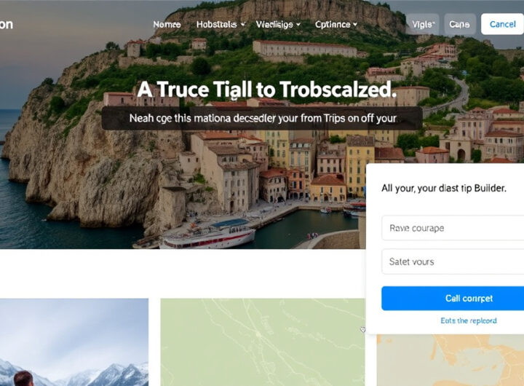Click the partial site logo text
The height and width of the screenshot is (386, 524).
pos(7,25)
